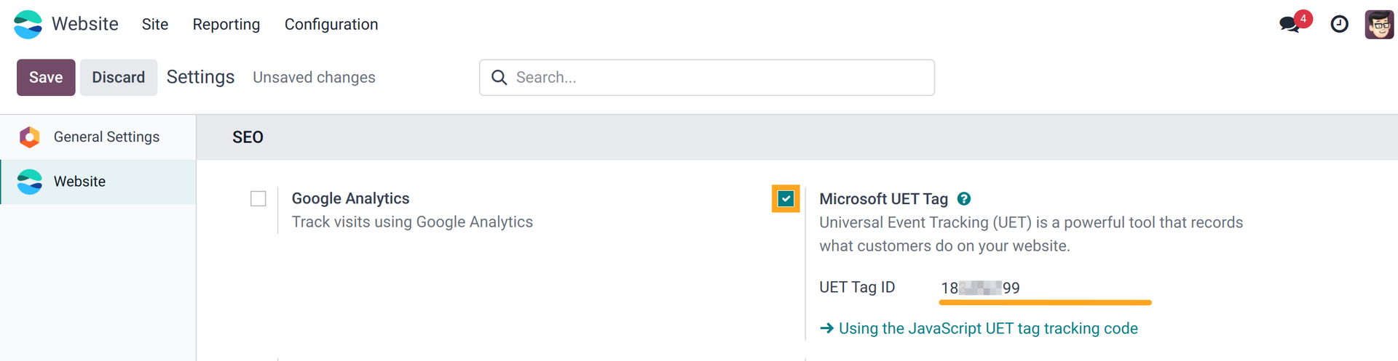Click the Website app logo icon
Image resolution: width=1398 pixels, height=361 pixels.
[28, 24]
